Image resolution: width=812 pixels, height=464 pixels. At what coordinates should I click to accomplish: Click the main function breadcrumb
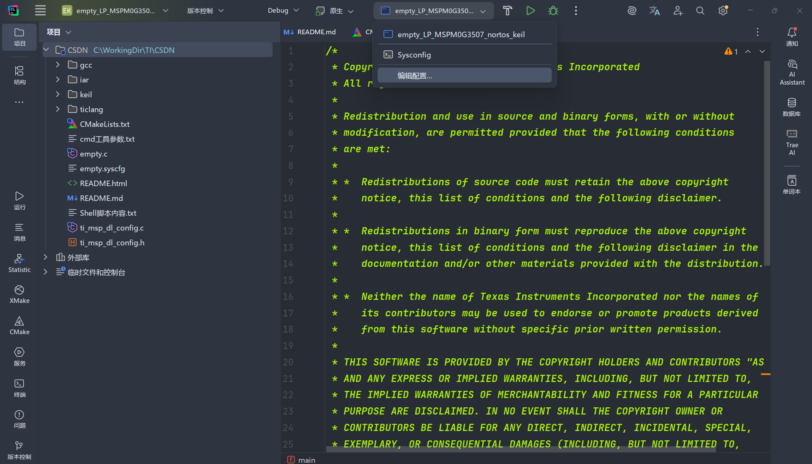(x=301, y=460)
